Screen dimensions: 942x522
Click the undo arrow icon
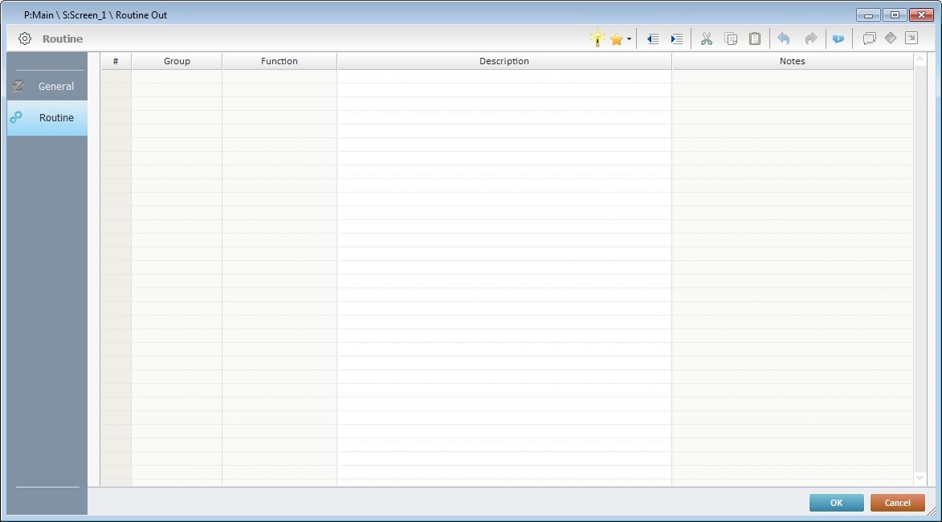point(784,39)
